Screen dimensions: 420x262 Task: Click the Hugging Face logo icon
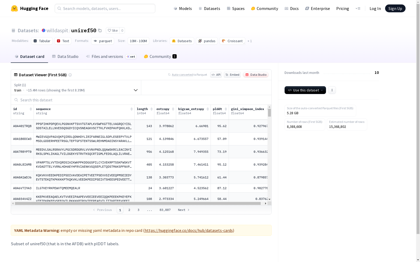(14, 8)
